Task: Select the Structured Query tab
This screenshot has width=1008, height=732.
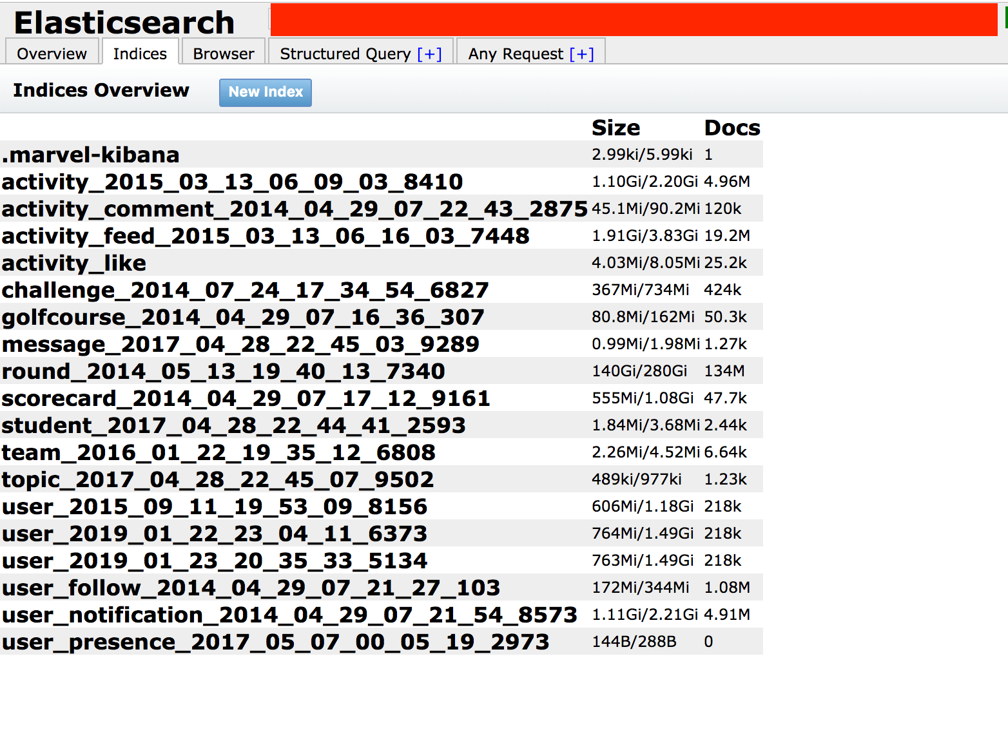Action: click(x=345, y=53)
